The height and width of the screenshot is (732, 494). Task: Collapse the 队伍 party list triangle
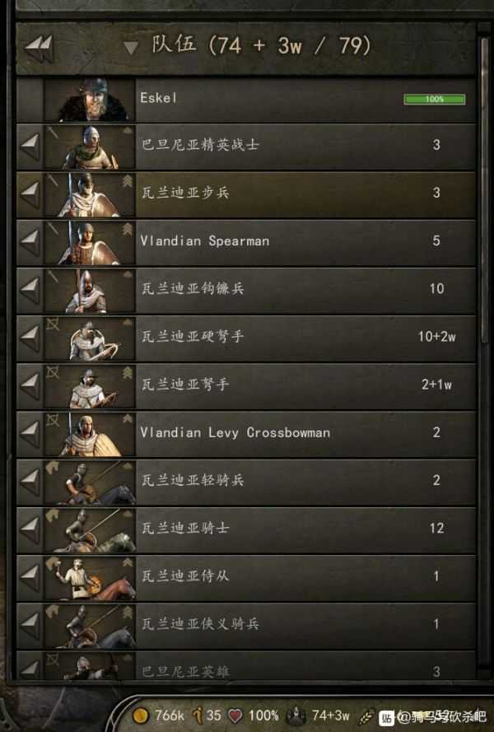pyautogui.click(x=131, y=48)
